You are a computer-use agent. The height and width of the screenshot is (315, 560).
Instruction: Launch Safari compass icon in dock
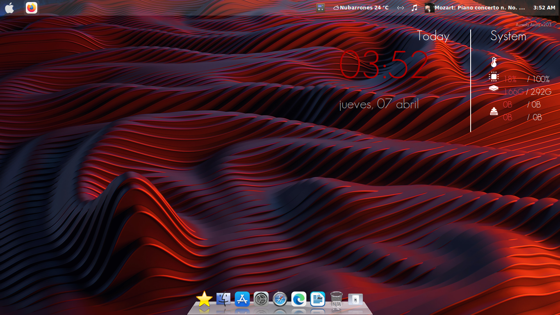coord(280,299)
